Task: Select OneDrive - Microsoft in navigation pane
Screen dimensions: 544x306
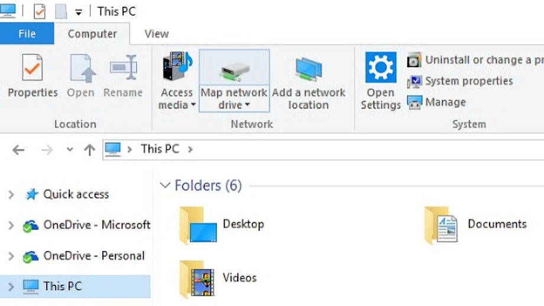Action: coord(97,225)
